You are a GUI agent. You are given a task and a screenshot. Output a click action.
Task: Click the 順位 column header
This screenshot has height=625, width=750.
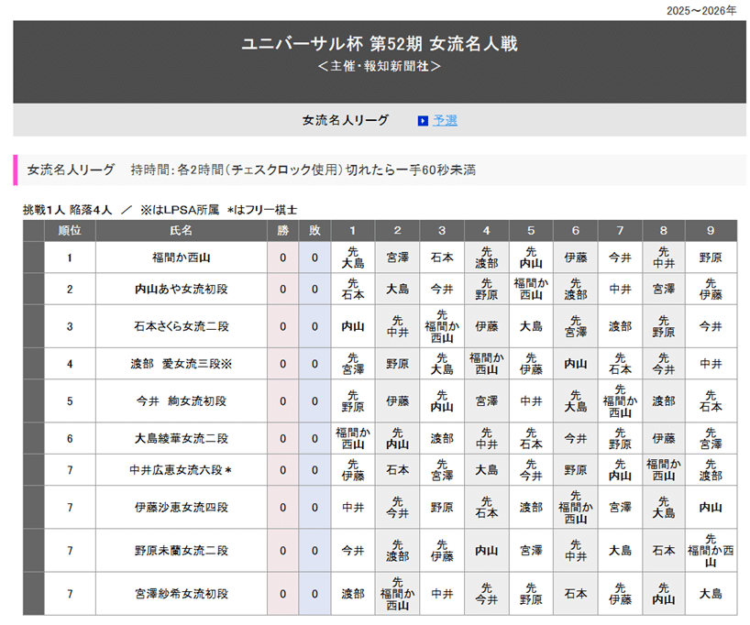click(x=70, y=231)
